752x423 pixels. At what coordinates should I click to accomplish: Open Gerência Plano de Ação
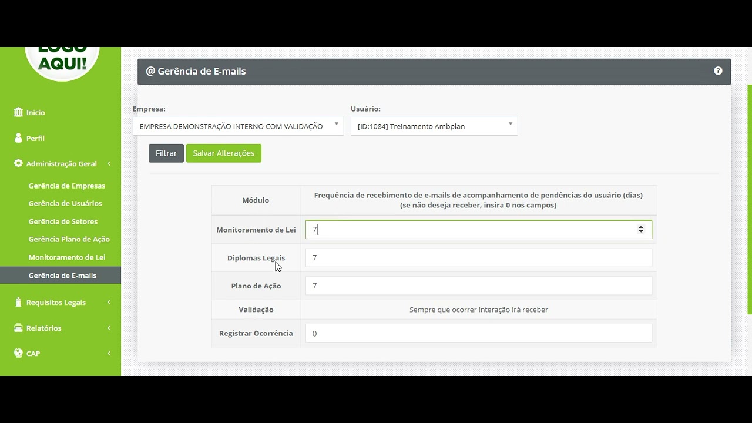pos(69,239)
